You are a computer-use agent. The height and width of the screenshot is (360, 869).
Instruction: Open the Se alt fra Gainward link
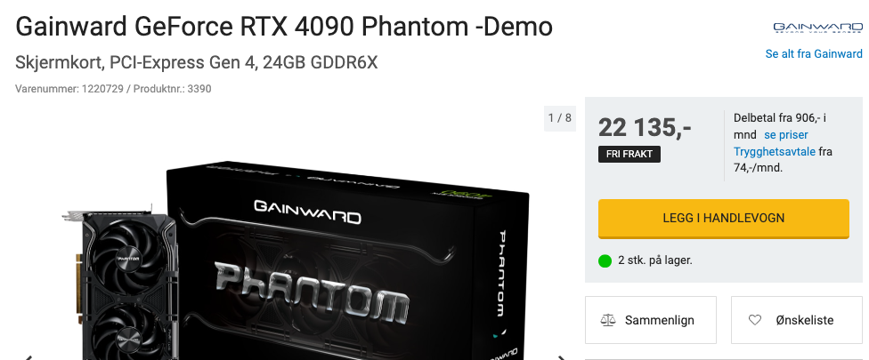point(814,53)
